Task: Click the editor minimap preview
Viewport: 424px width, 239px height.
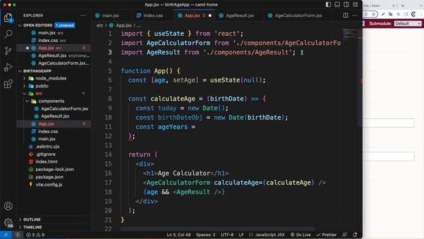Action: point(350,34)
